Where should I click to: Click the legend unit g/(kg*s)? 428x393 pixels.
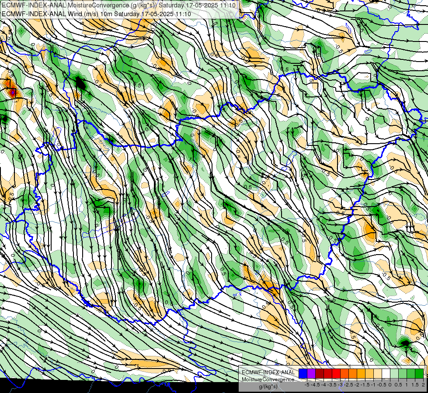[x=268, y=387]
